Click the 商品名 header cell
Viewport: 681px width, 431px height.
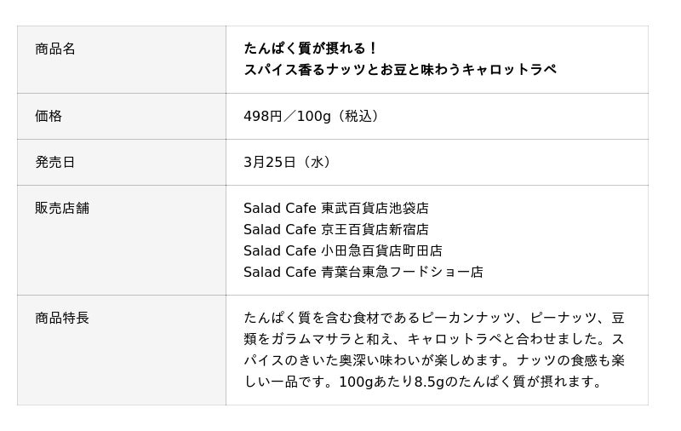(x=55, y=49)
